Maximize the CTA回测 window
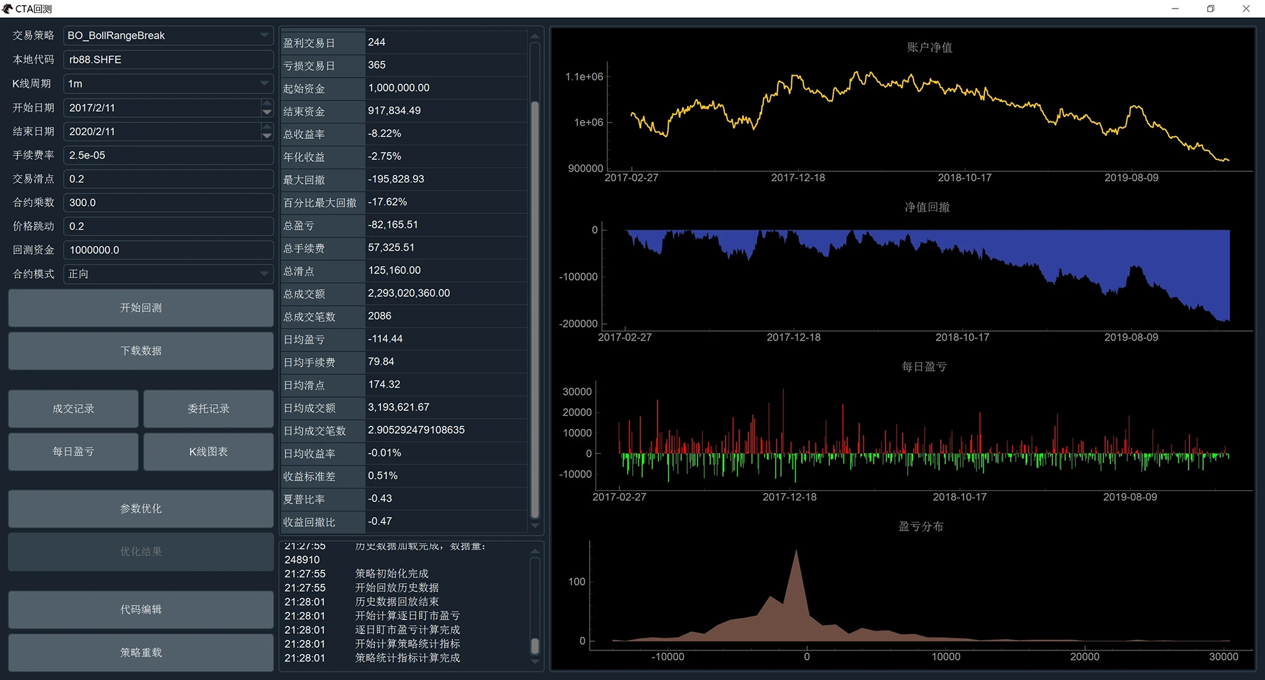Screen dimensions: 1265x680 click(1210, 9)
